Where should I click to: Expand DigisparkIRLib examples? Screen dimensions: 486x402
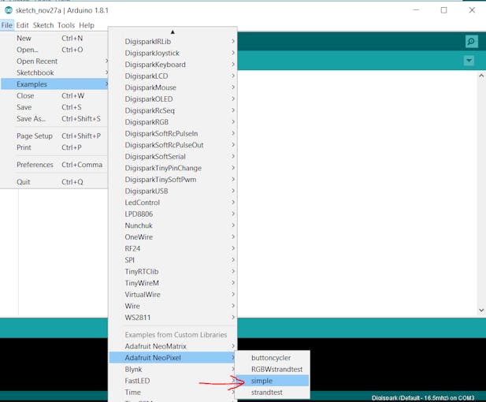pos(173,42)
